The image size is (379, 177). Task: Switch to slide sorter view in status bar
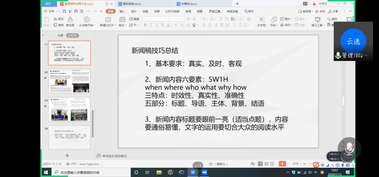266,164
